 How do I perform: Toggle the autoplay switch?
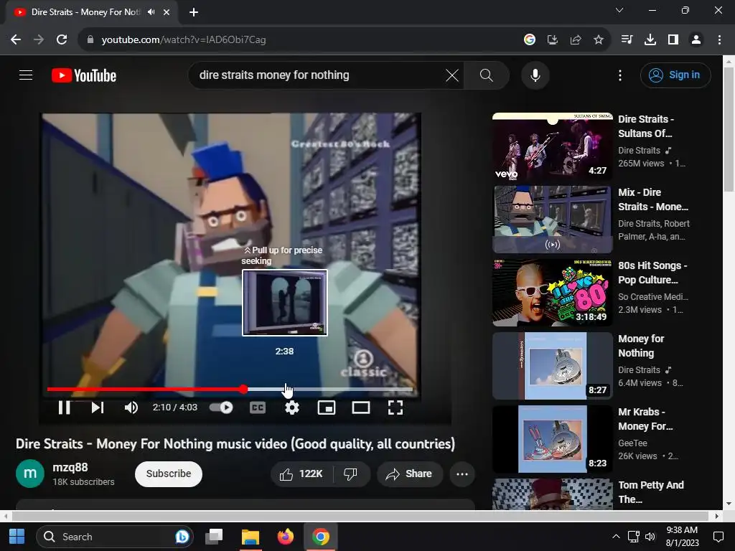click(221, 408)
